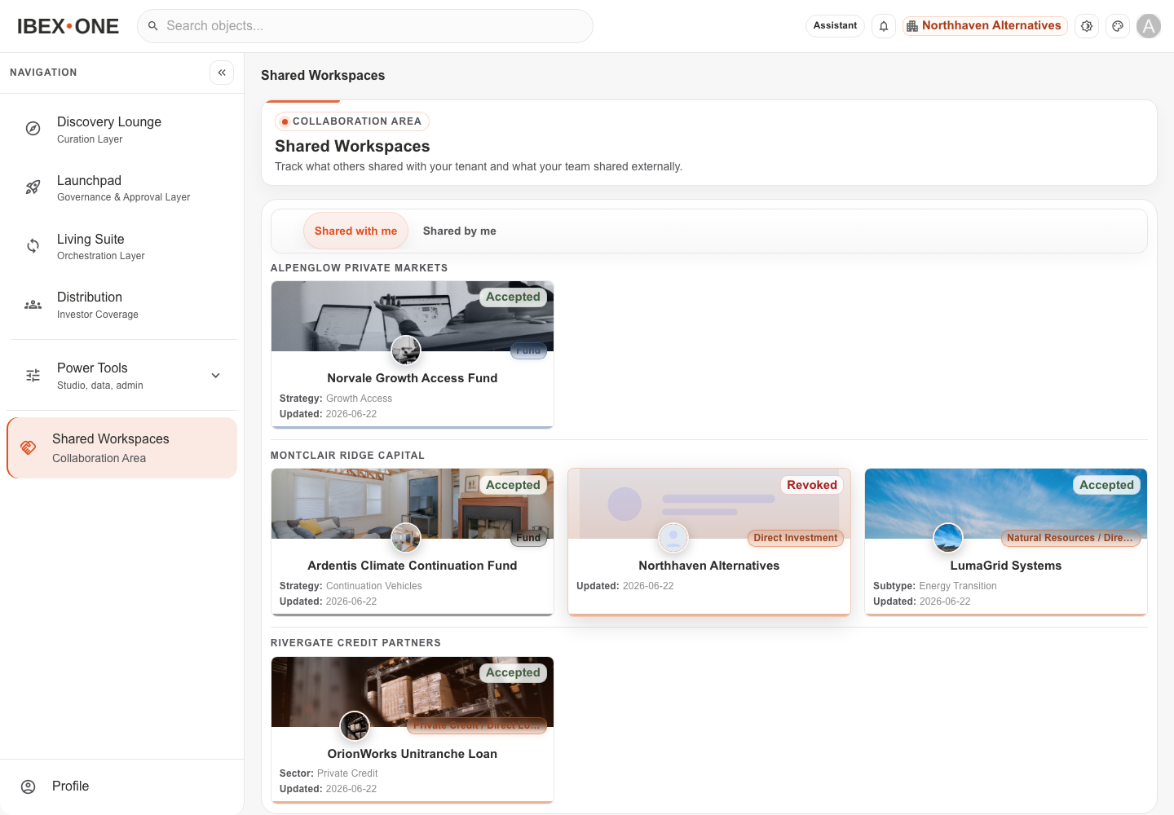
Task: Go to Living Suite
Action: point(122,246)
